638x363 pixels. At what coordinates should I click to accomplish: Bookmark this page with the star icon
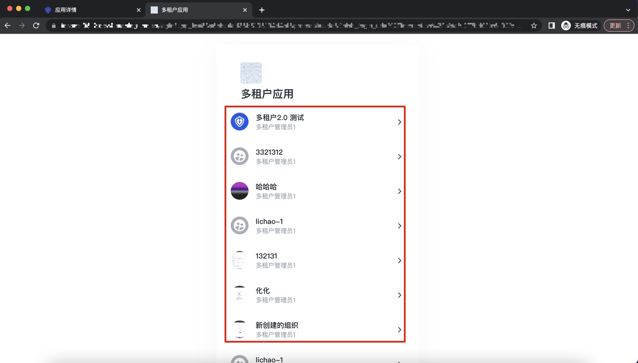tap(534, 25)
